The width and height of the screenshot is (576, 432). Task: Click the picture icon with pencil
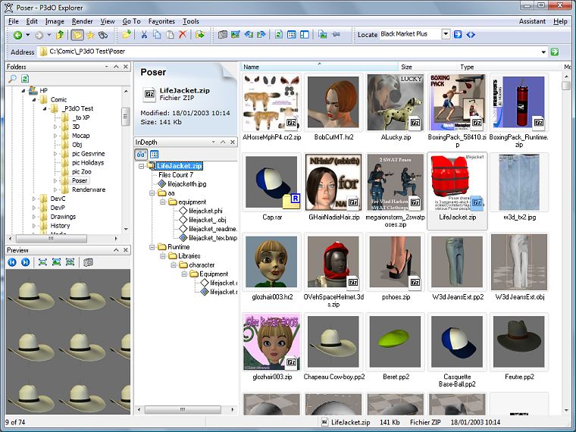(236, 35)
